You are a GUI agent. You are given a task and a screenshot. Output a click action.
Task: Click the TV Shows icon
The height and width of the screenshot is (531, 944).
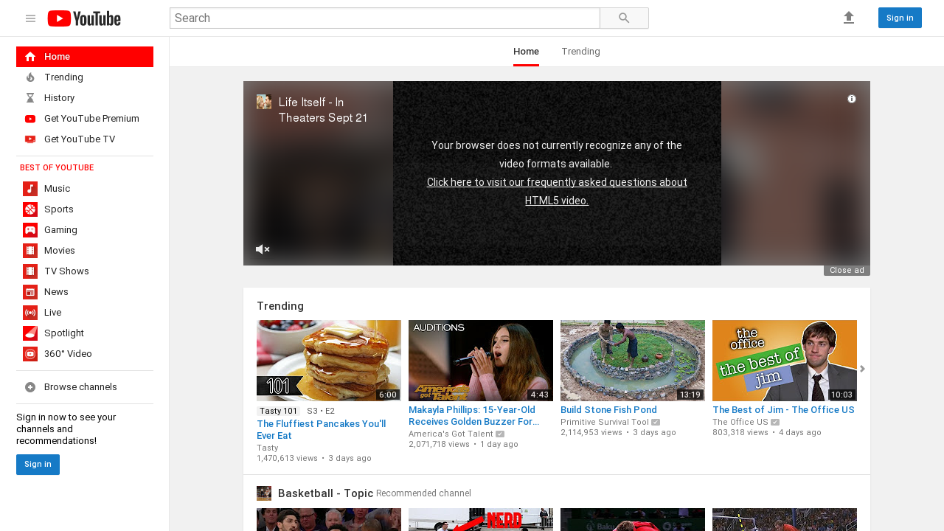[x=30, y=271]
